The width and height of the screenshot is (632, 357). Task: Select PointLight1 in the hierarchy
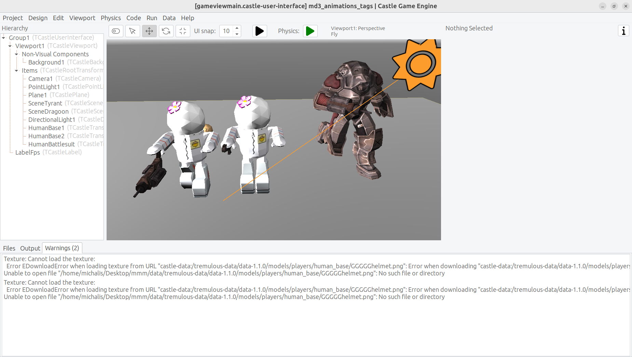click(44, 87)
